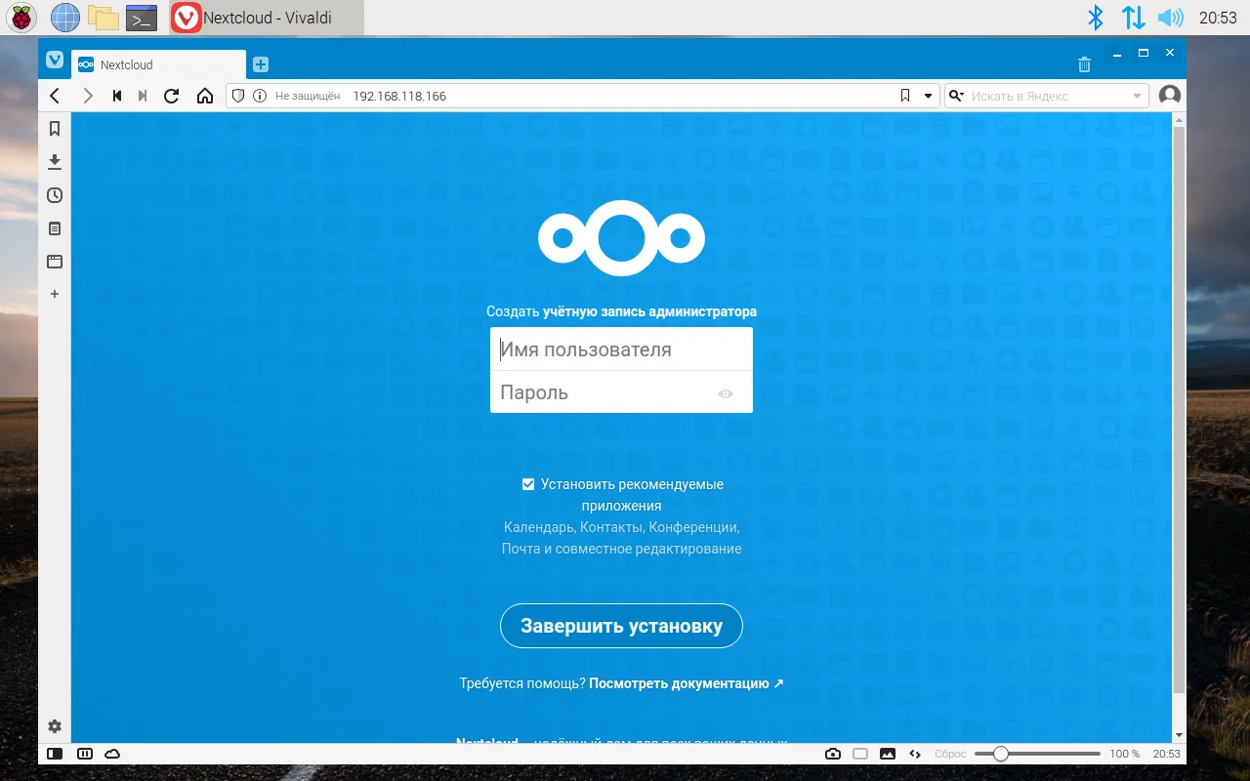Screen dimensions: 1250x781
Task: Open the user profile avatar
Action: click(x=1170, y=96)
